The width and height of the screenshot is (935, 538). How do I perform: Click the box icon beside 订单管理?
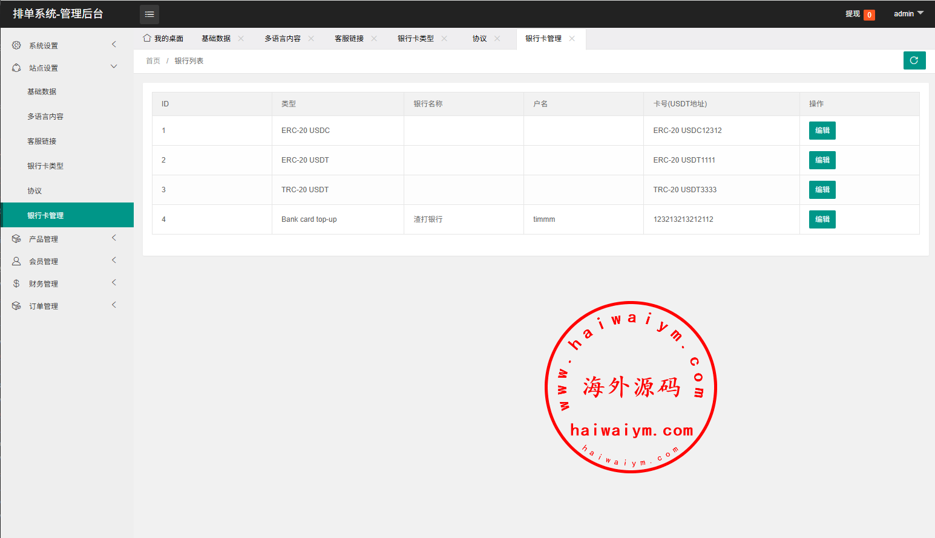16,306
